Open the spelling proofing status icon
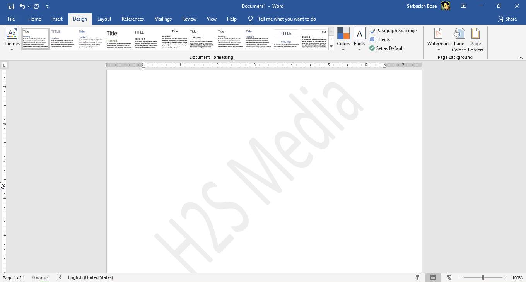Image resolution: width=526 pixels, height=282 pixels. tap(58, 277)
